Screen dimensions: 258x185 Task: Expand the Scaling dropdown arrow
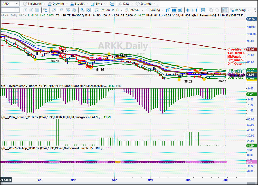click(x=163, y=10)
